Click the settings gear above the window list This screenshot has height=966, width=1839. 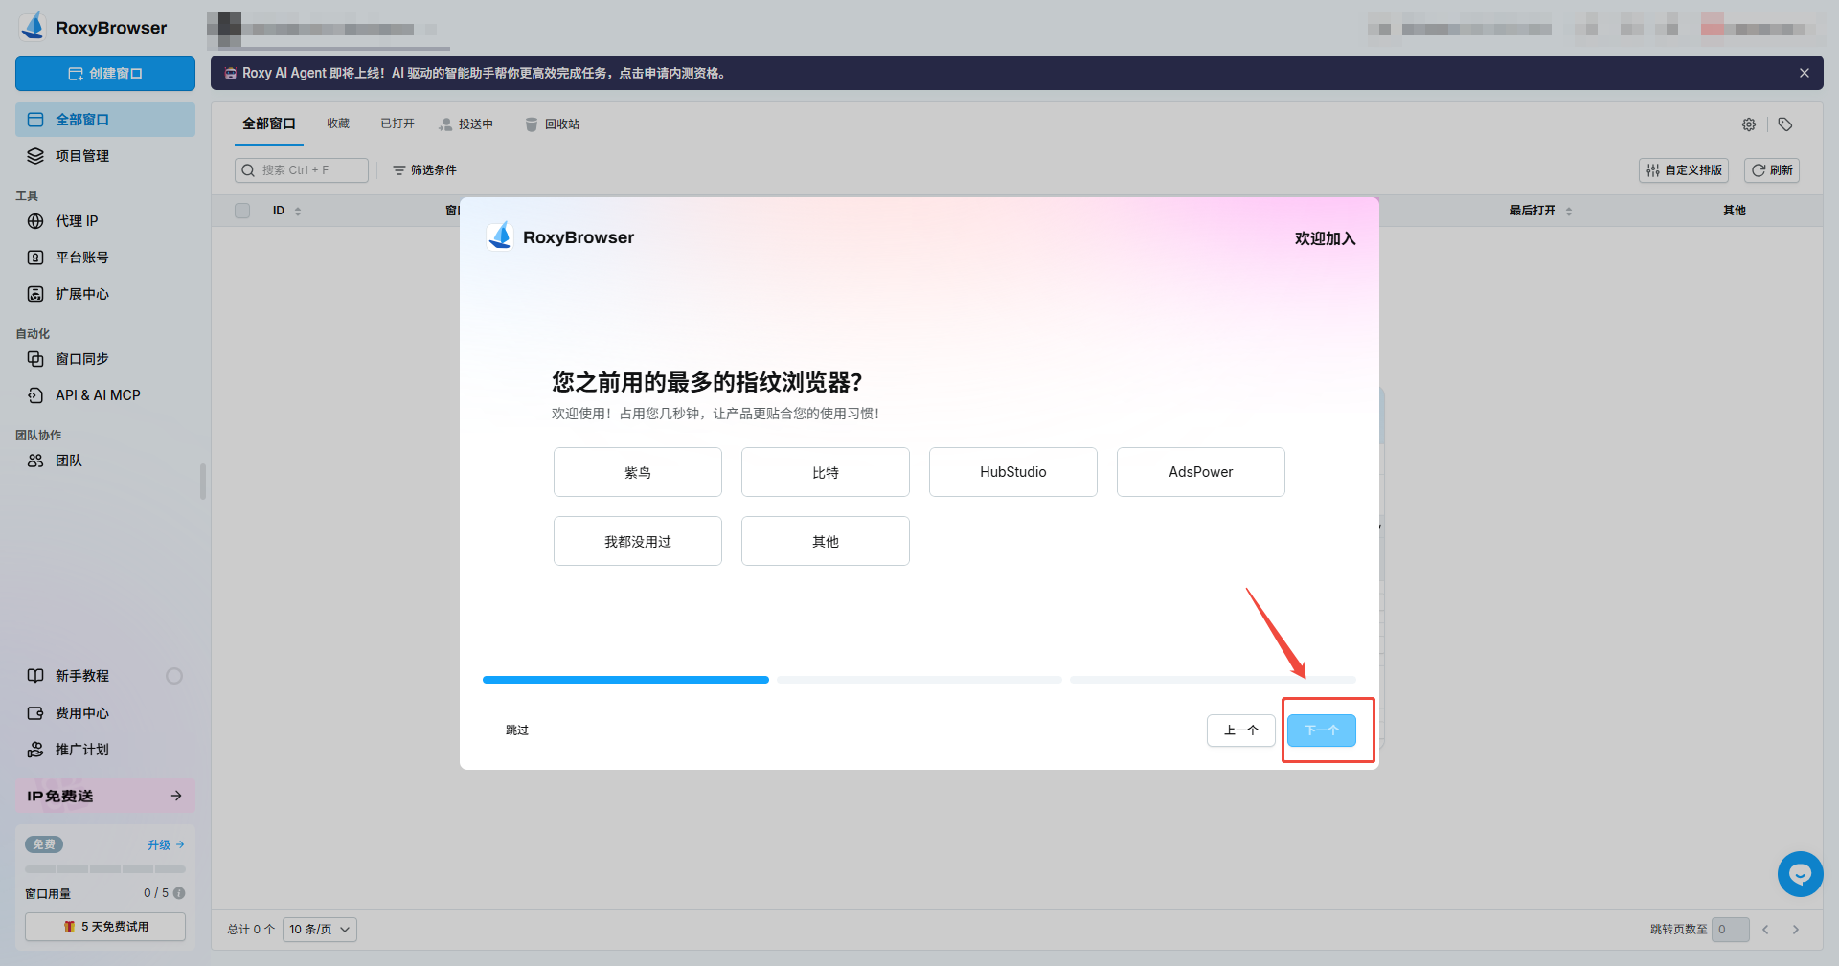pos(1748,124)
